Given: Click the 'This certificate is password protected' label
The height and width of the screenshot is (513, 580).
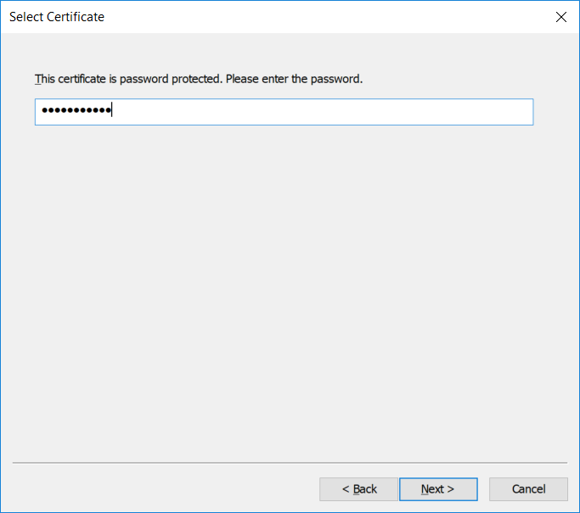Looking at the screenshot, I should [x=199, y=79].
